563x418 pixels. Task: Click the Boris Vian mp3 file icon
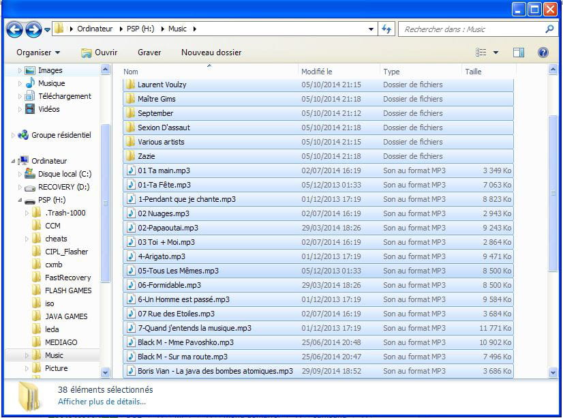pos(131,371)
